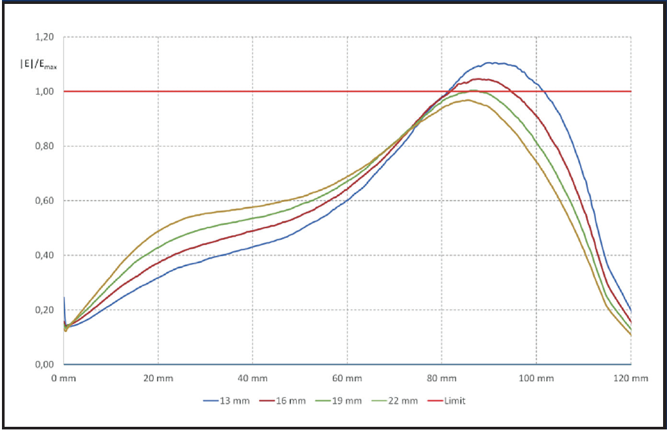Image resolution: width=667 pixels, height=434 pixels.
Task: Click the 0 mm x-axis label
Action: point(64,378)
